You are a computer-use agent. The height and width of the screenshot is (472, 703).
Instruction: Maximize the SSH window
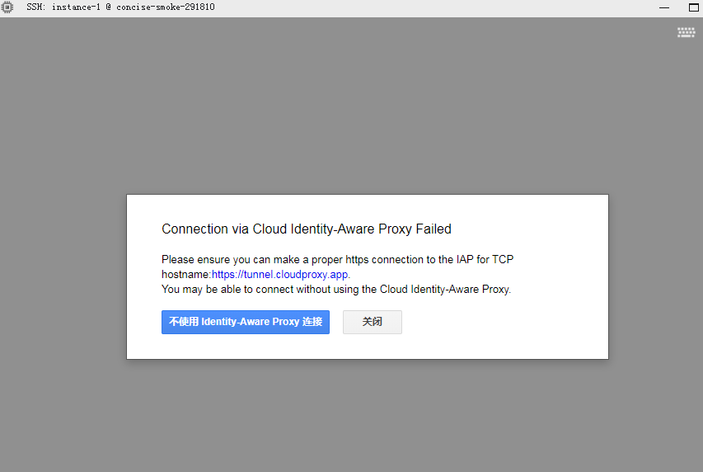click(693, 7)
